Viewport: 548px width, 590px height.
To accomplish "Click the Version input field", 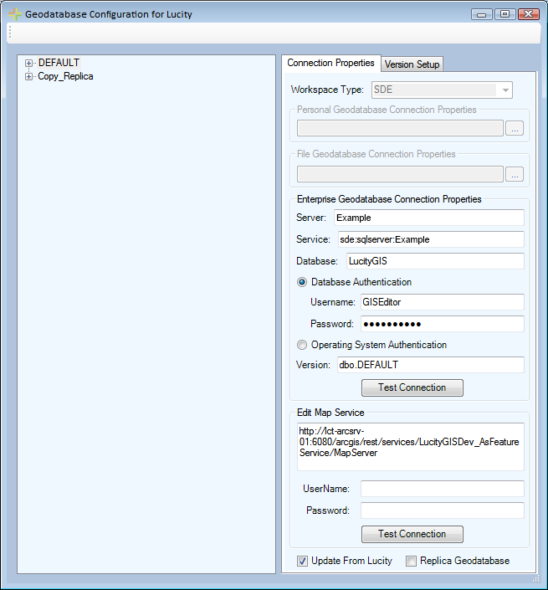I will (x=431, y=365).
